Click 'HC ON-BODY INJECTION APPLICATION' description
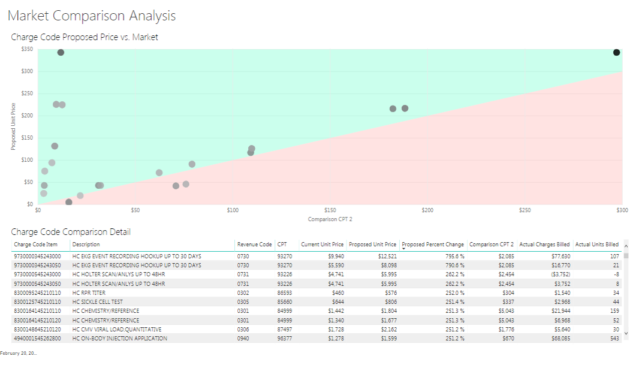This screenshot has height=365, width=633. [x=119, y=339]
